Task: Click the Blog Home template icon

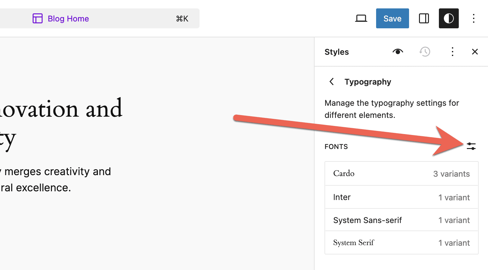Action: [x=38, y=19]
